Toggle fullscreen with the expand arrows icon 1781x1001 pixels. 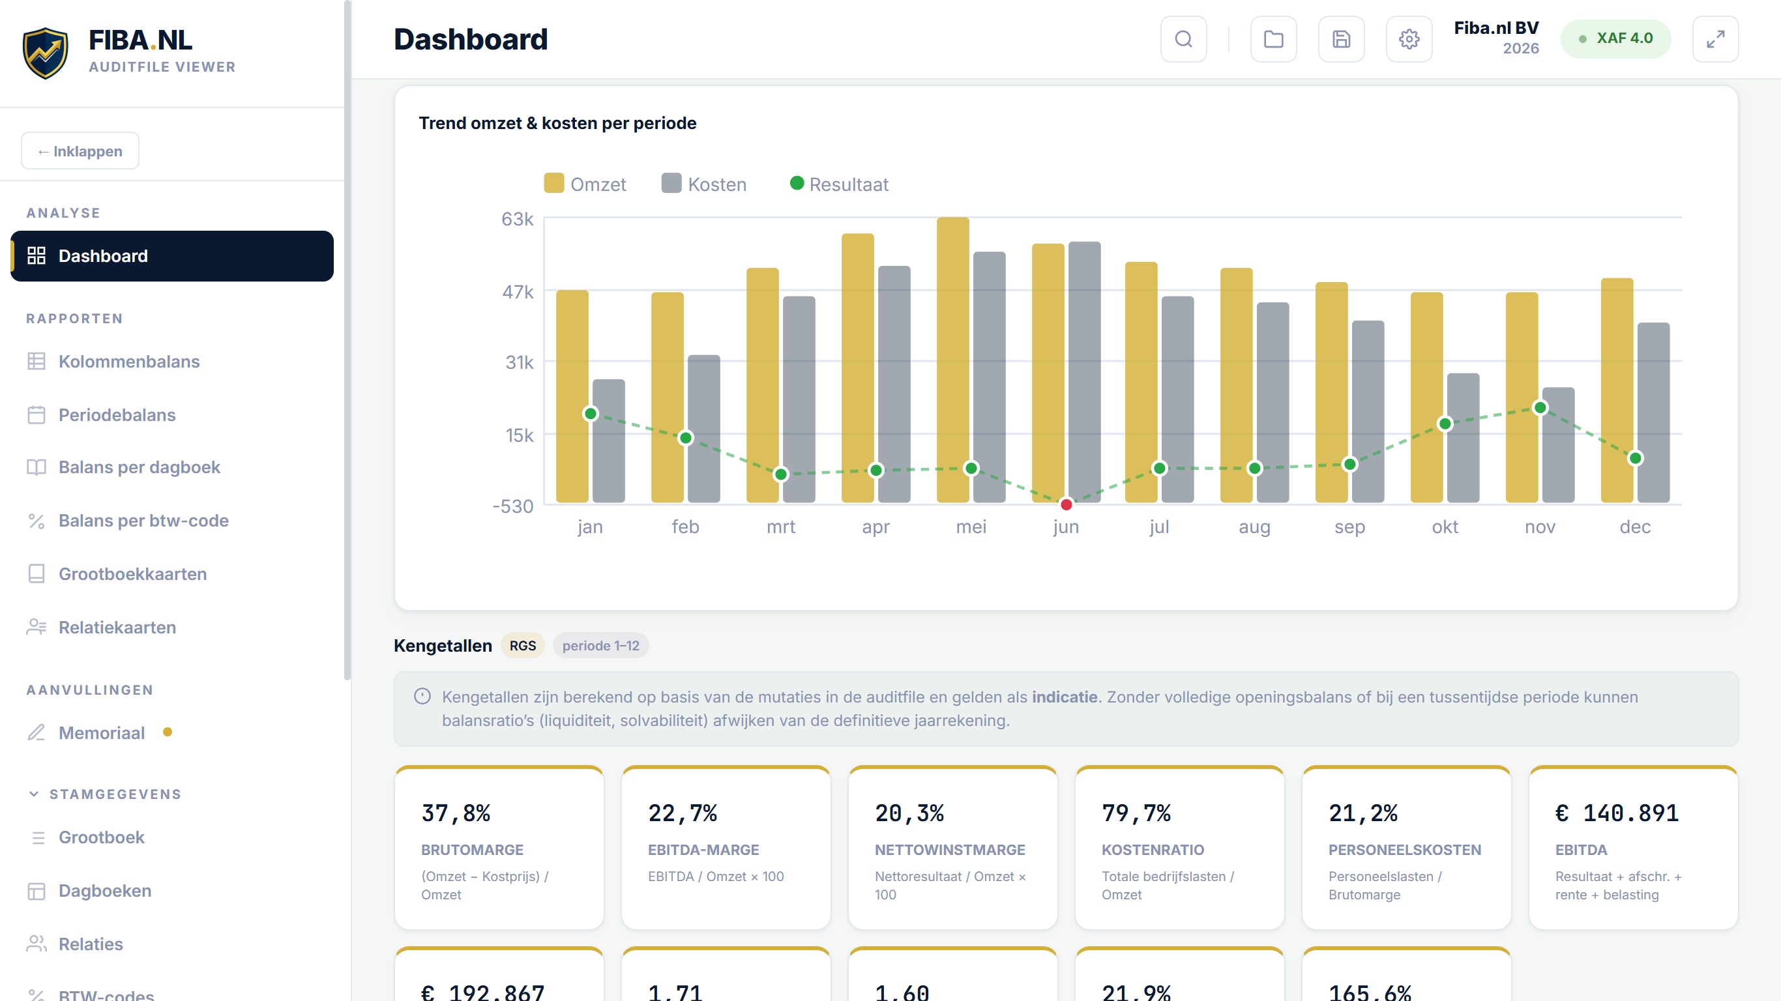coord(1715,39)
